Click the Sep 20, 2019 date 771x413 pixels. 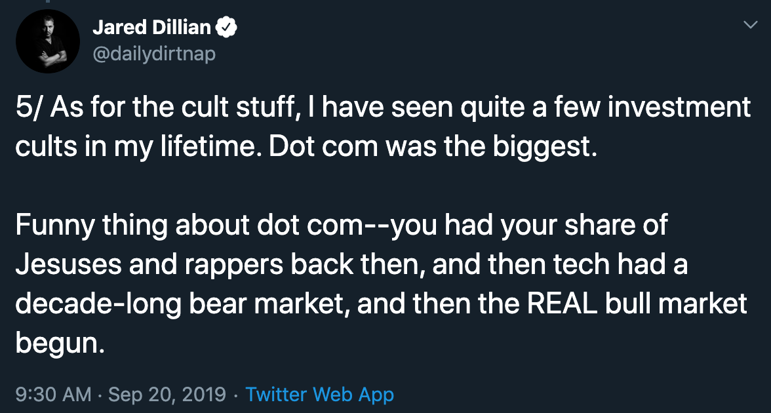tap(167, 395)
